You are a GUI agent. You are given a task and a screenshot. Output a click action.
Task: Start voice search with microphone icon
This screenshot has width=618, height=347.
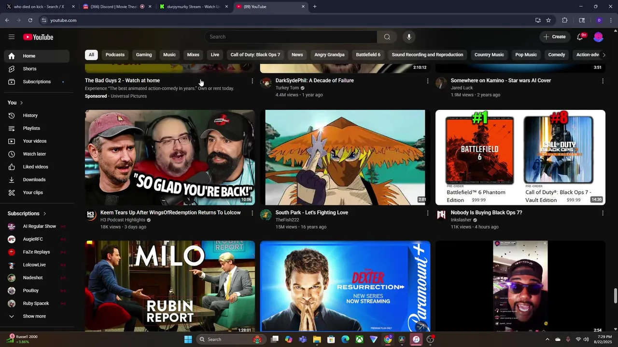[x=409, y=37]
